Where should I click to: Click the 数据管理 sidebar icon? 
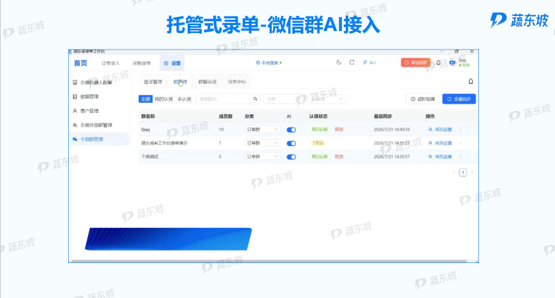[x=75, y=96]
